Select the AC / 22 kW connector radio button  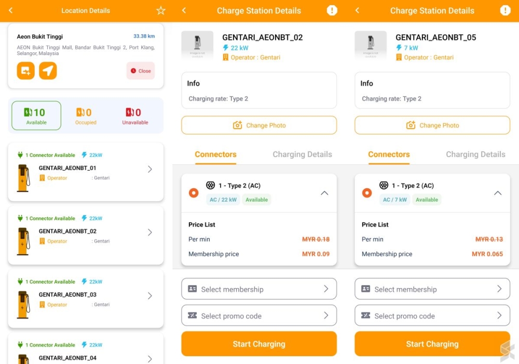[194, 193]
